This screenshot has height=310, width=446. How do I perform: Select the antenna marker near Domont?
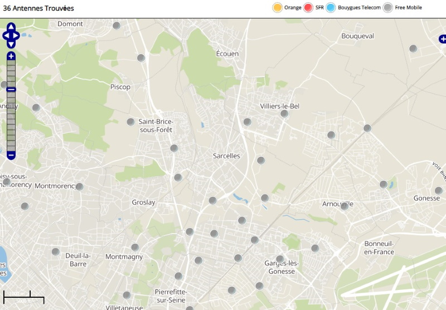click(x=117, y=26)
